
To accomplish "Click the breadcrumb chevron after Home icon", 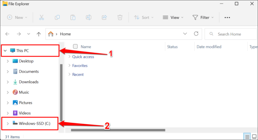I will pyautogui.click(x=56, y=34).
